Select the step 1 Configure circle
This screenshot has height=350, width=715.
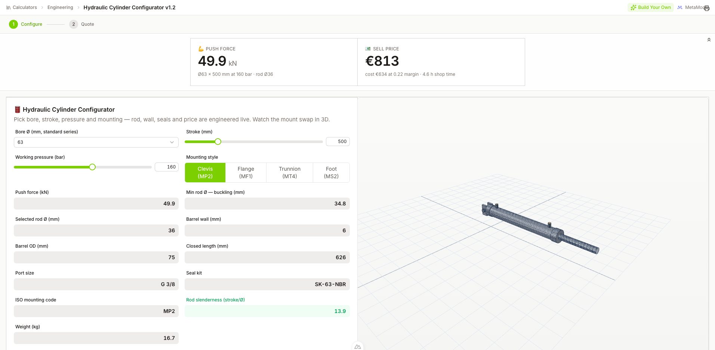tap(13, 24)
